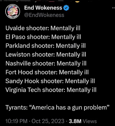Image resolution: width=115 pixels, height=126 pixels.
Task: Select the El Paso shooter text line
Action: 43,37
